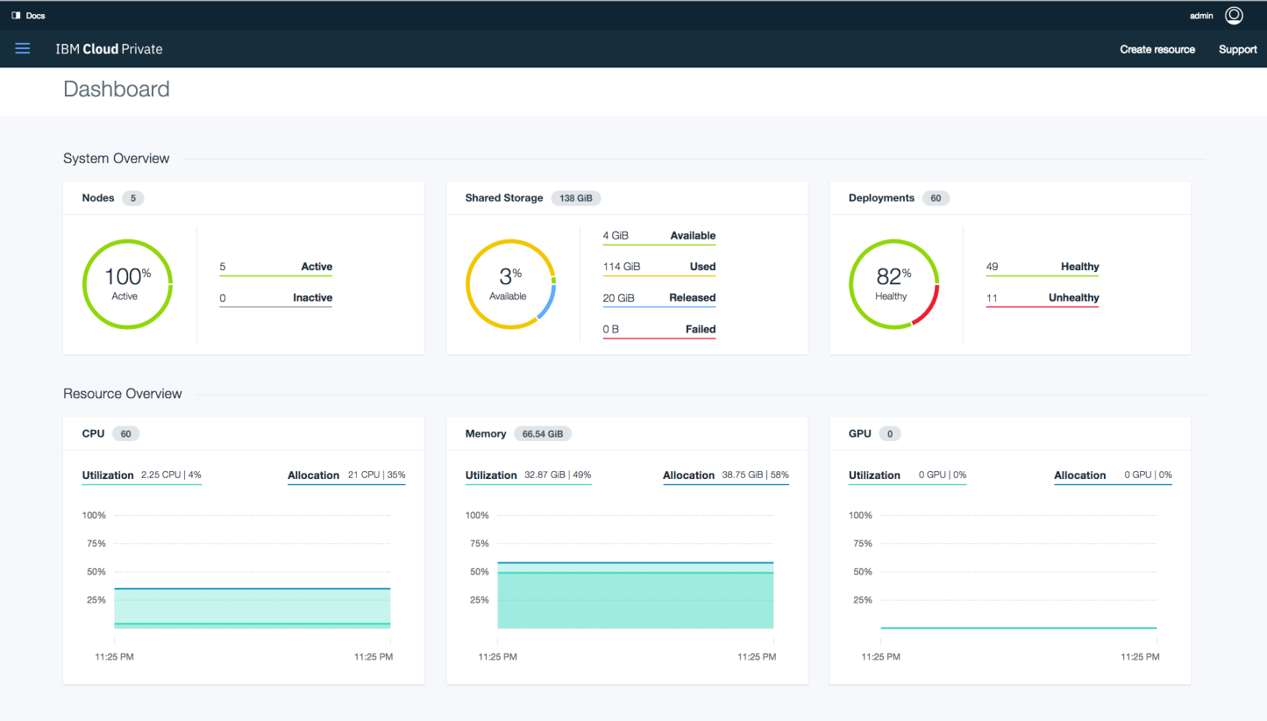Click the Dashboard page heading
Viewport: 1267px width, 721px height.
(x=117, y=89)
